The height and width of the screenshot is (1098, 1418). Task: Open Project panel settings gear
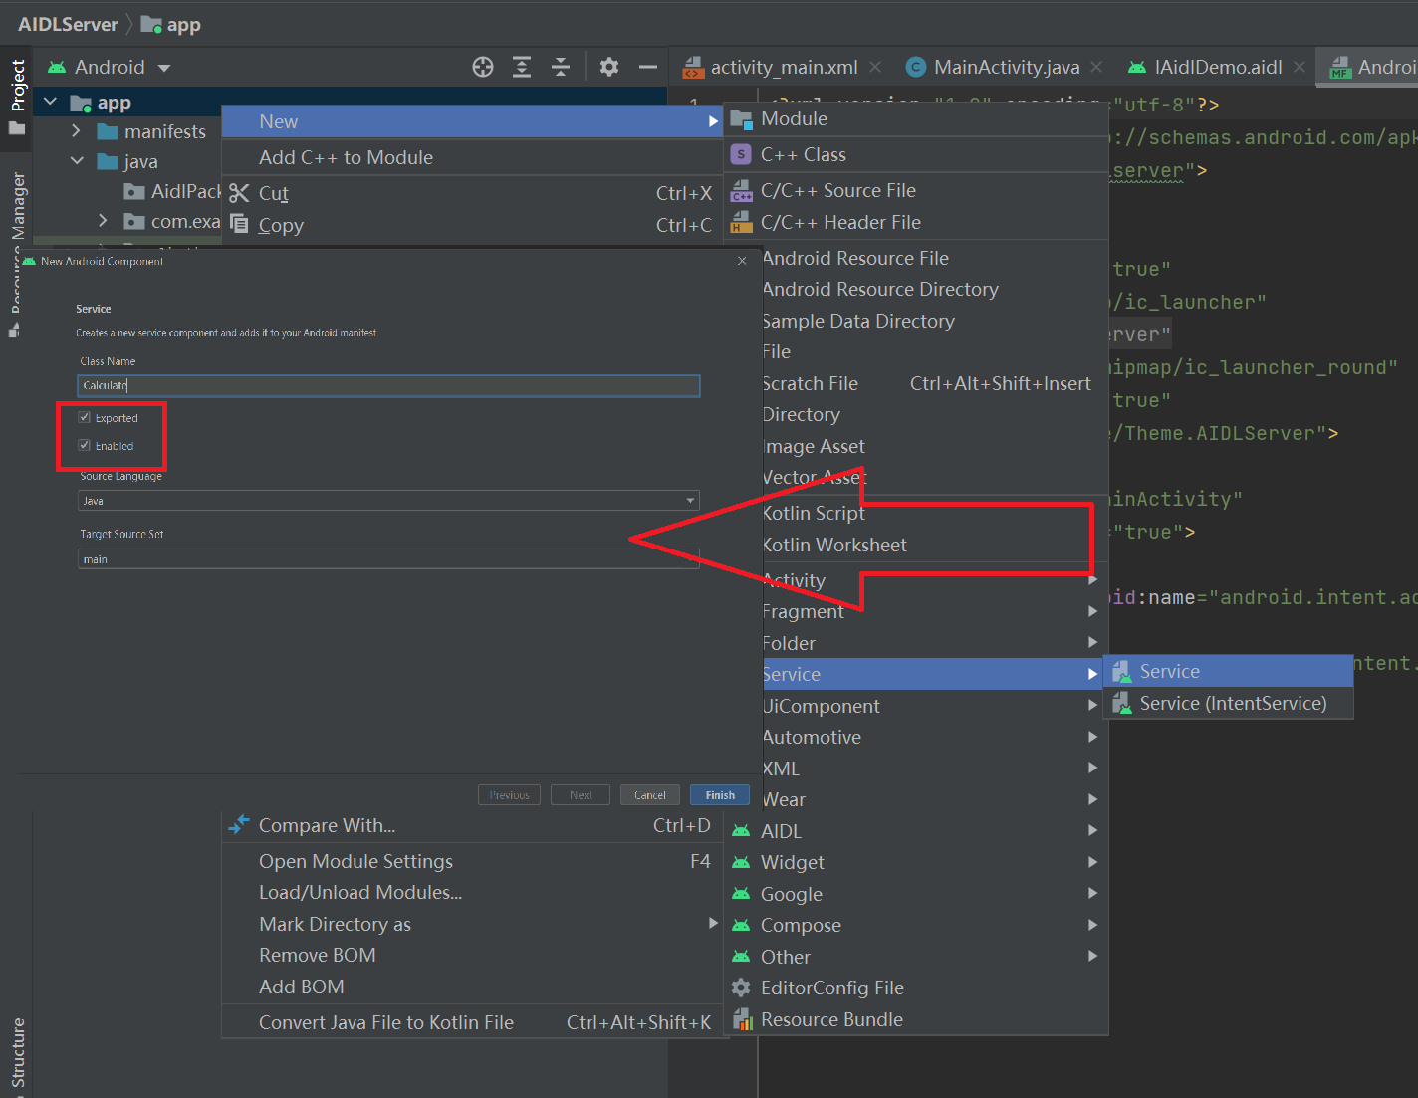tap(609, 67)
